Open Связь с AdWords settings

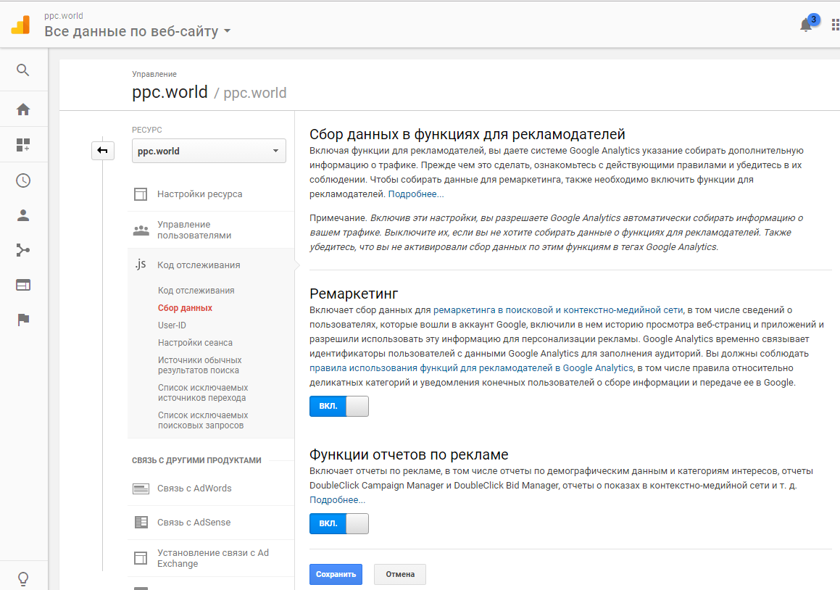(194, 489)
